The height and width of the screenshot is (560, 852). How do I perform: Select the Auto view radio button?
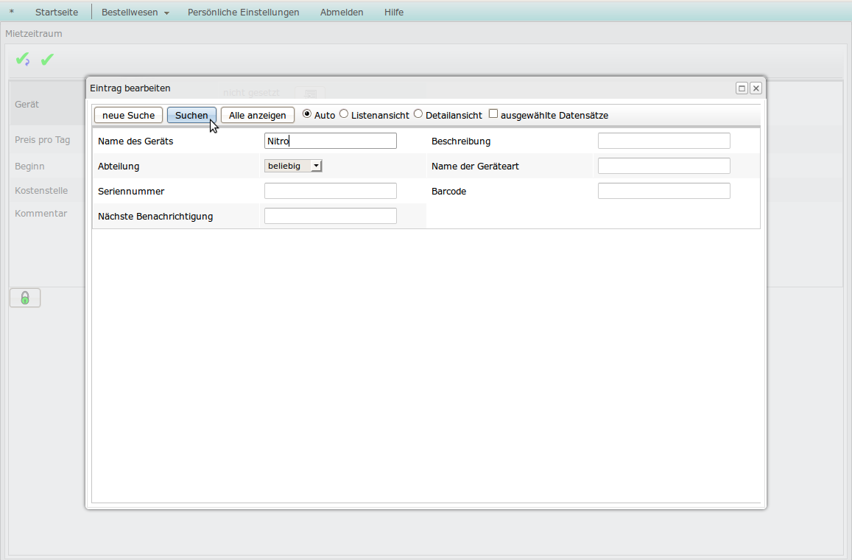[x=307, y=114]
